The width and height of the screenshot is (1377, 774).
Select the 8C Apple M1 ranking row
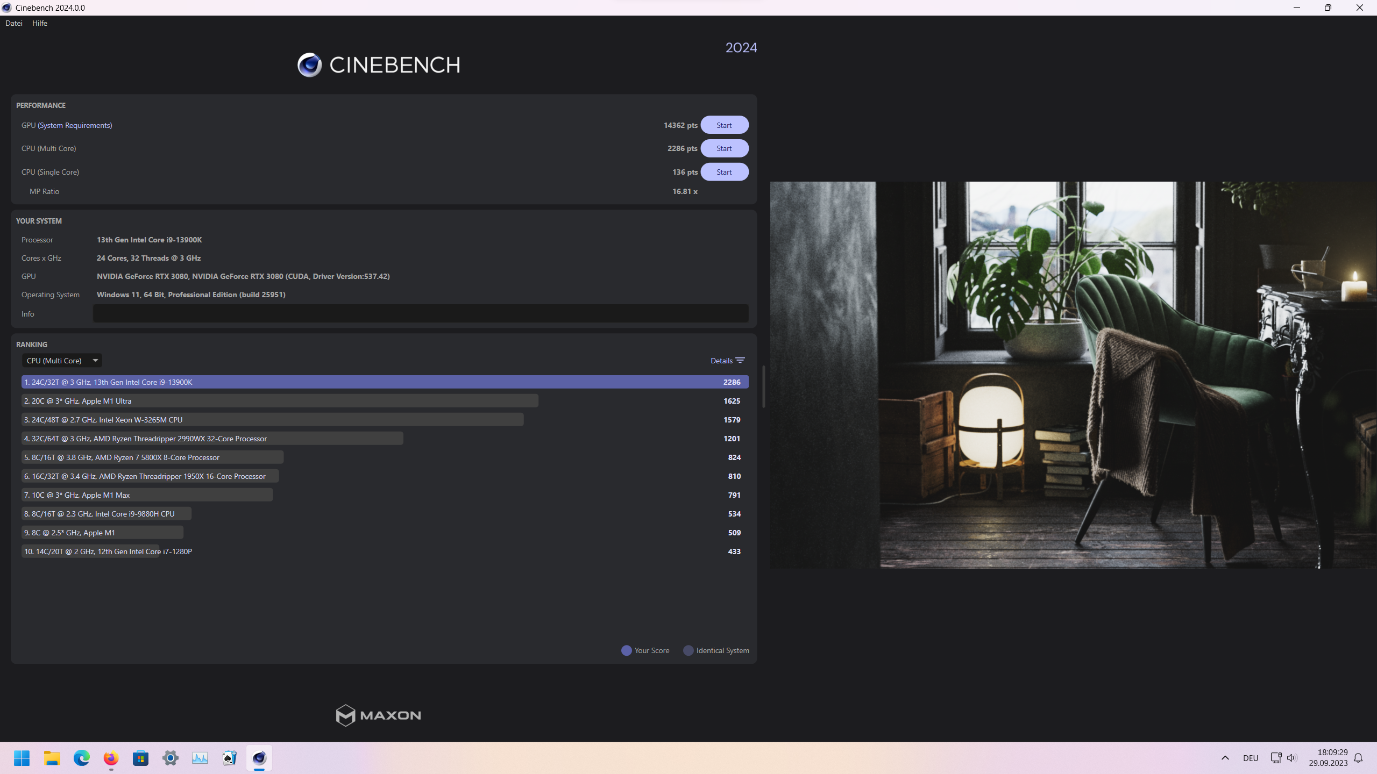(385, 533)
